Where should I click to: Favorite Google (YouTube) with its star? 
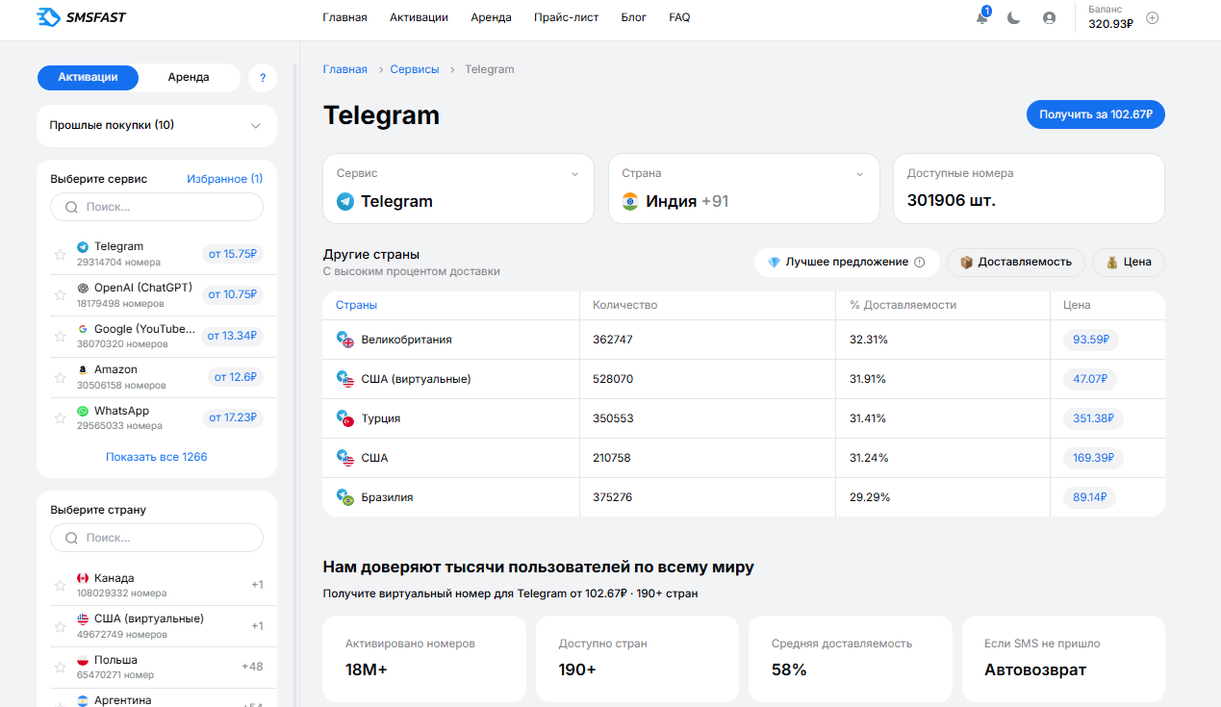click(x=60, y=337)
